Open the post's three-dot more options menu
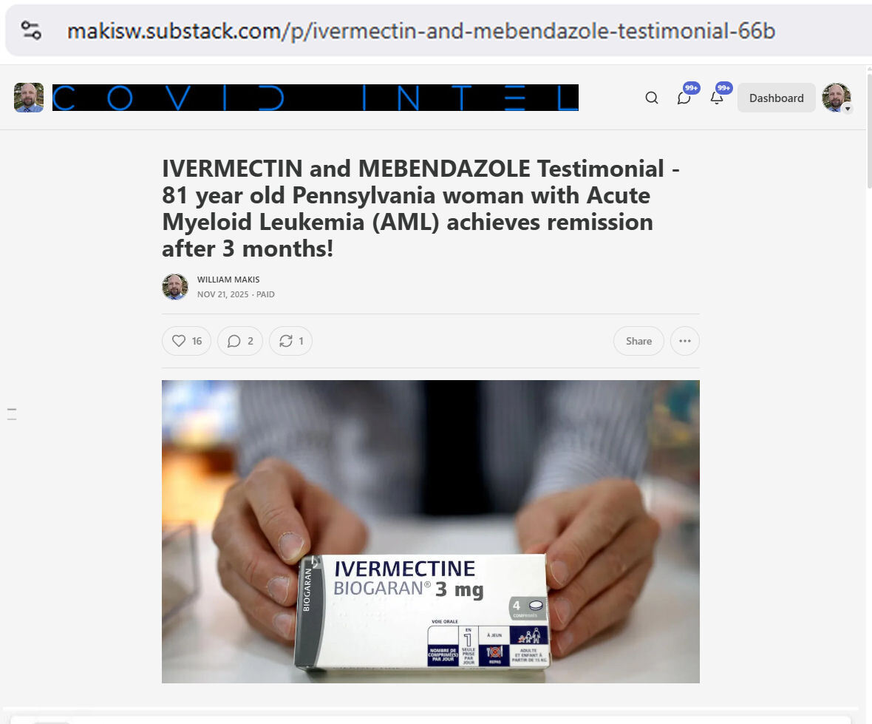This screenshot has height=724, width=872. click(685, 341)
